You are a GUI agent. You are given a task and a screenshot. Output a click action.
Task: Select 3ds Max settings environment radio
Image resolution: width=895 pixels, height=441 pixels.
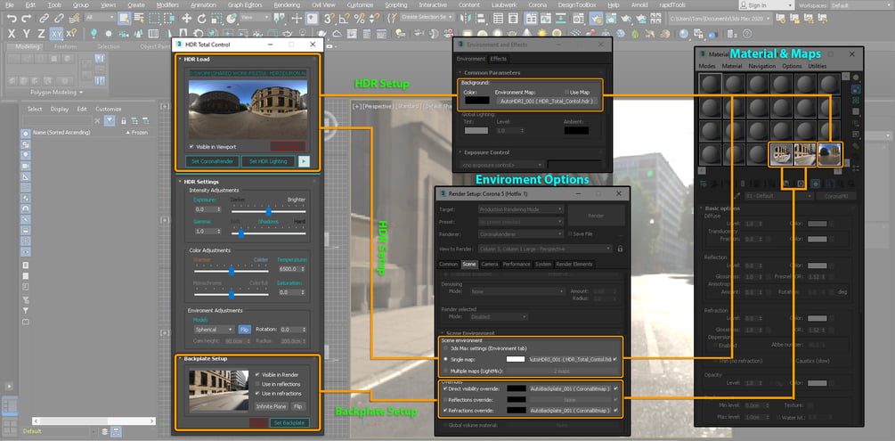446,347
